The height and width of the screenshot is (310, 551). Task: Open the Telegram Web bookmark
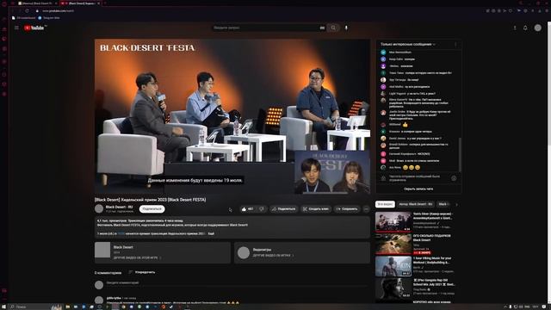[x=49, y=17]
